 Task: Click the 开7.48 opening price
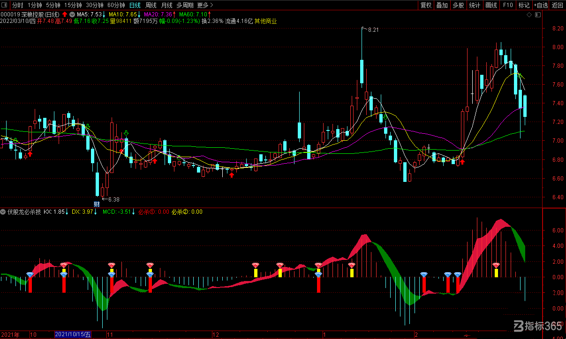[x=45, y=21]
